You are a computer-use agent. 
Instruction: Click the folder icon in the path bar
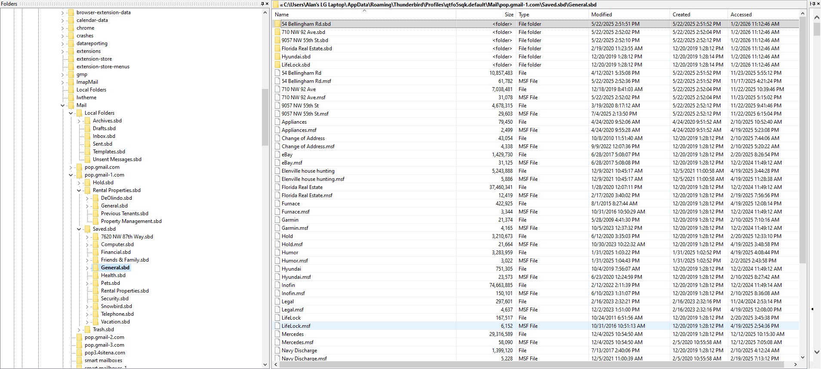276,5
